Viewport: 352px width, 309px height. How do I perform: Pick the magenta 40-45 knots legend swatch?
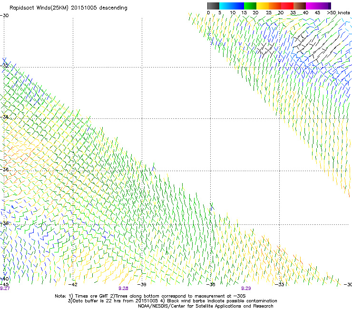pos(312,6)
